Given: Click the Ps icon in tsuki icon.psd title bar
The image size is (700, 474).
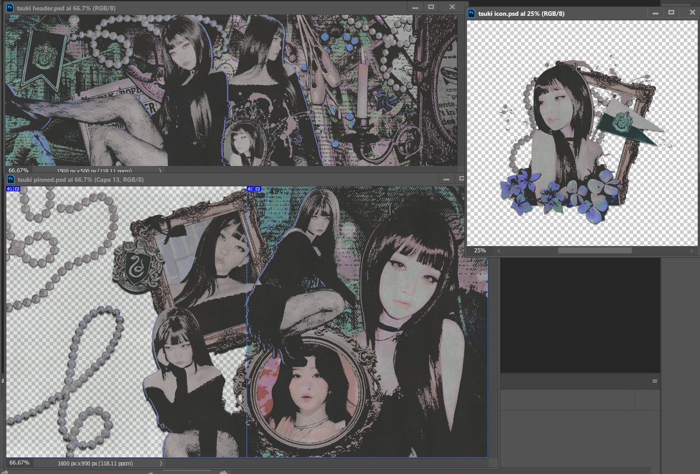Looking at the screenshot, I should coord(471,13).
